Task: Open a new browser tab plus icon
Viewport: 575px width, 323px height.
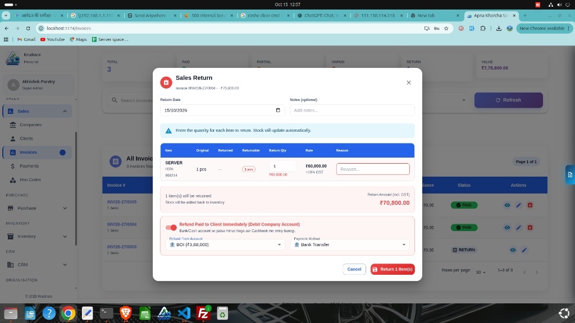Action: (x=525, y=16)
